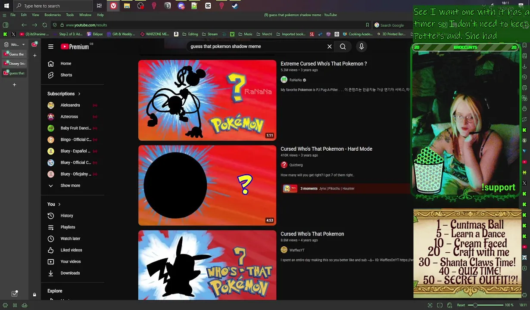Open the Edit menu
Viewport: 530px width, 310px height.
tap(24, 15)
